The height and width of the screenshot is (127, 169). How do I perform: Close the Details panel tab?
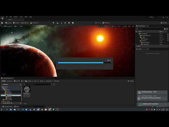coord(148,49)
